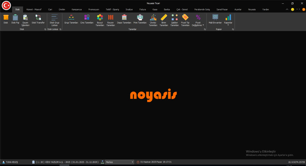
Task: Open the Ayarlar tab
Action: pos(238,10)
